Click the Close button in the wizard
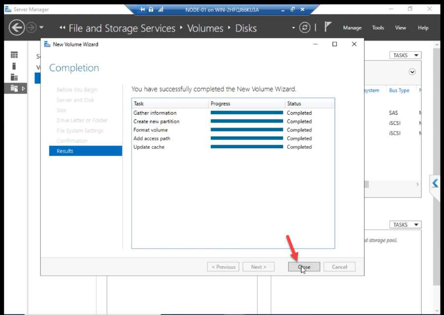The width and height of the screenshot is (444, 315). pyautogui.click(x=304, y=267)
